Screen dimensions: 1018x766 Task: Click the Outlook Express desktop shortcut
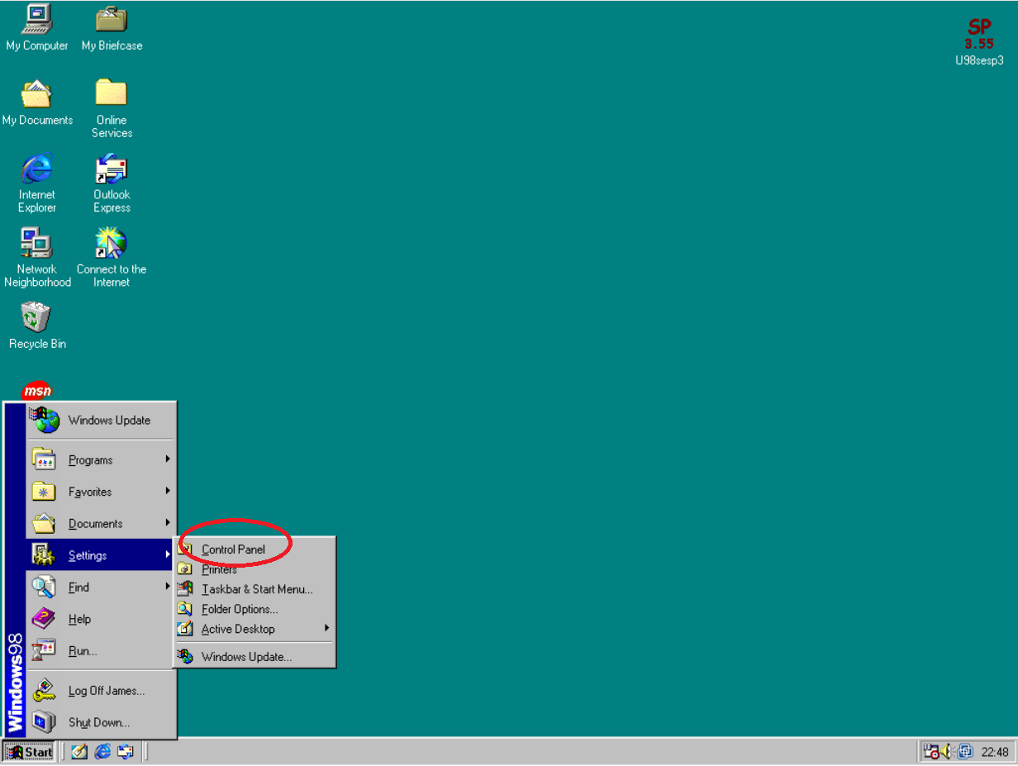point(112,169)
